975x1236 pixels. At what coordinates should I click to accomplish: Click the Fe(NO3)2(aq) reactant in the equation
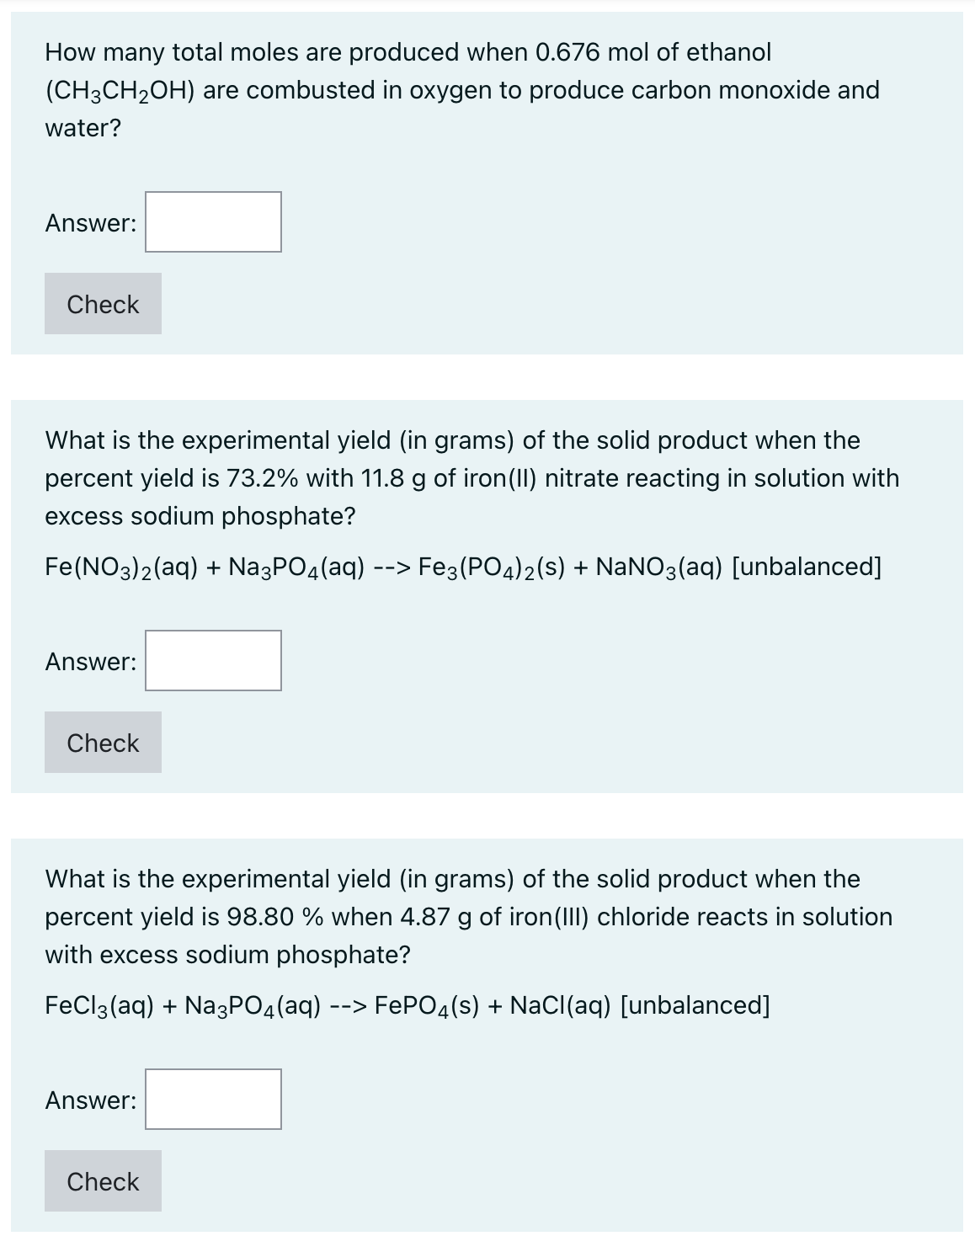121,567
